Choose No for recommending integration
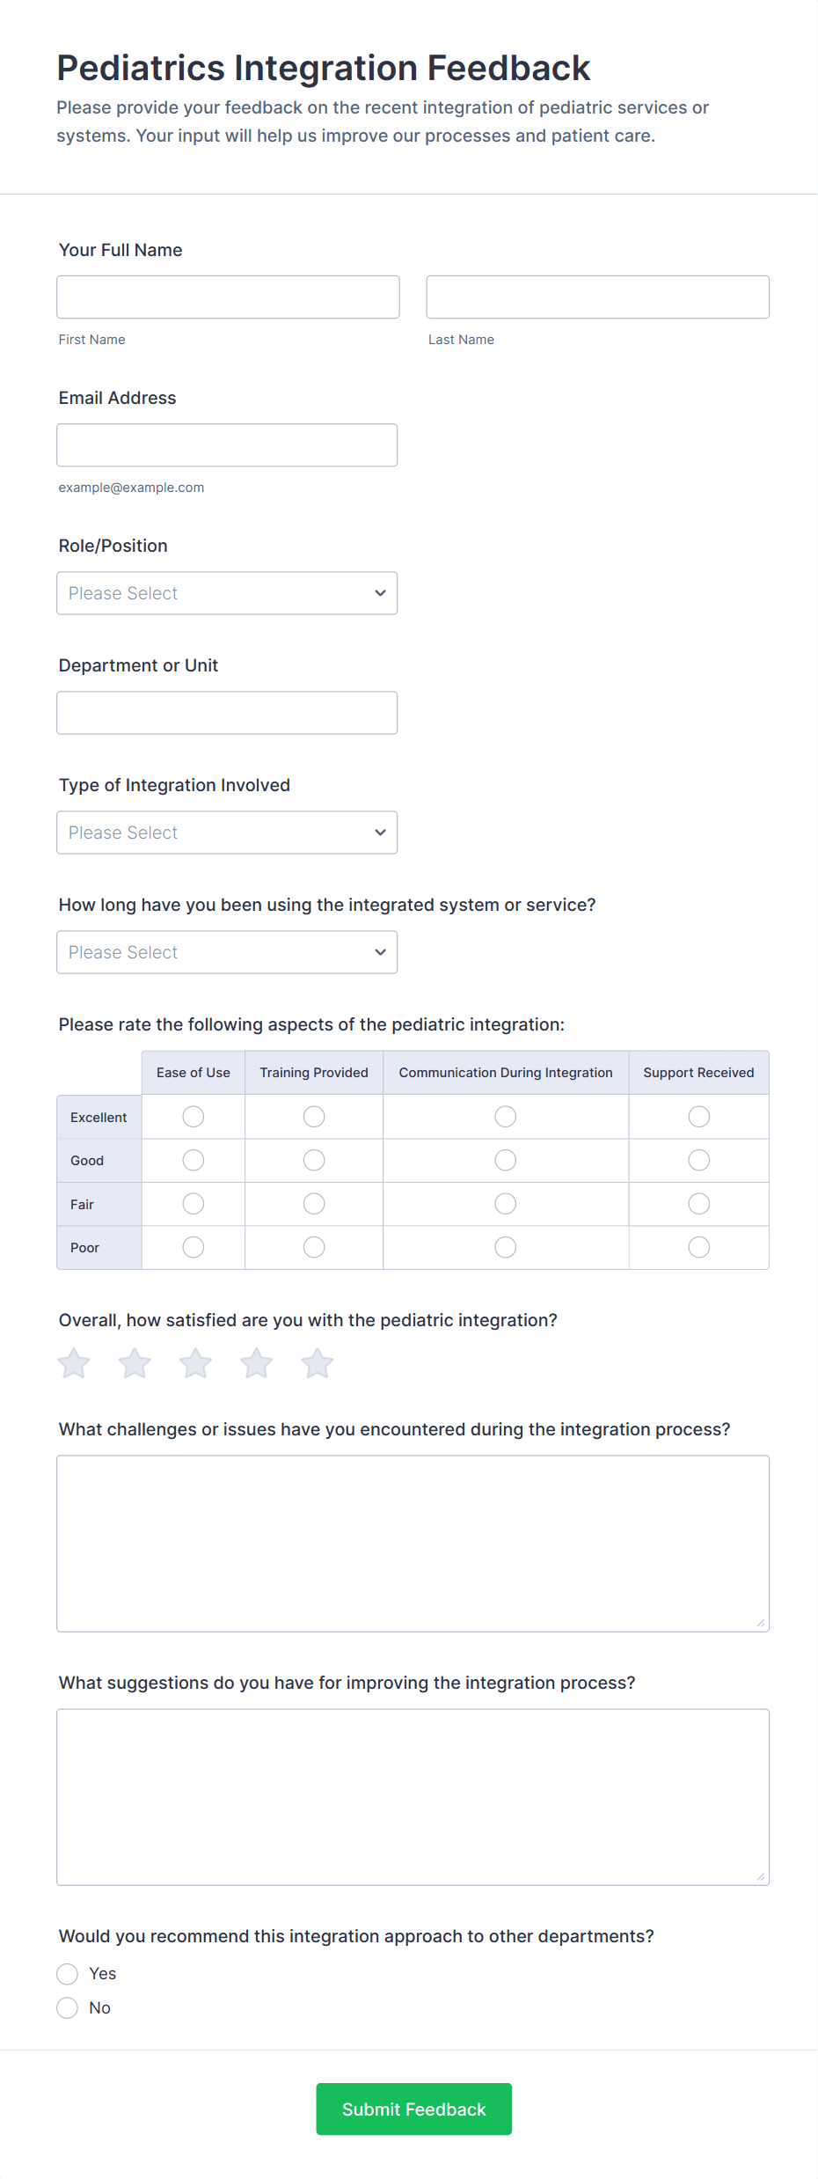 coord(68,2008)
